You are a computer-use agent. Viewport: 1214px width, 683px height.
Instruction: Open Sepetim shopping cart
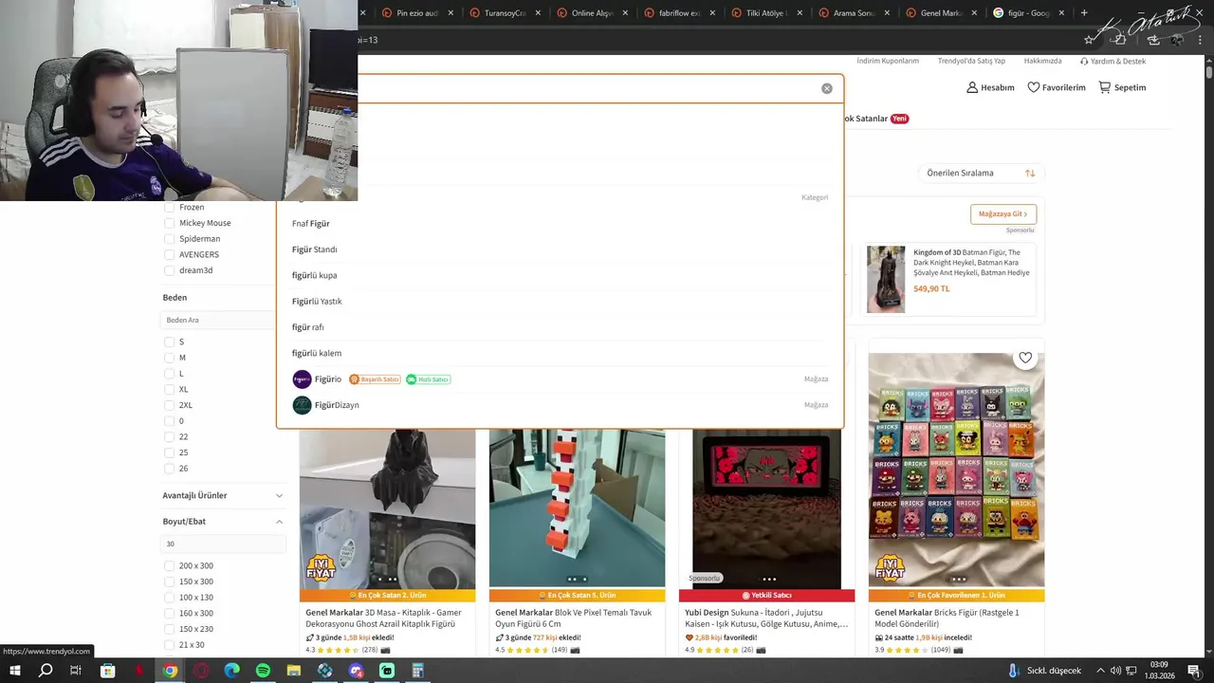pyautogui.click(x=1122, y=87)
